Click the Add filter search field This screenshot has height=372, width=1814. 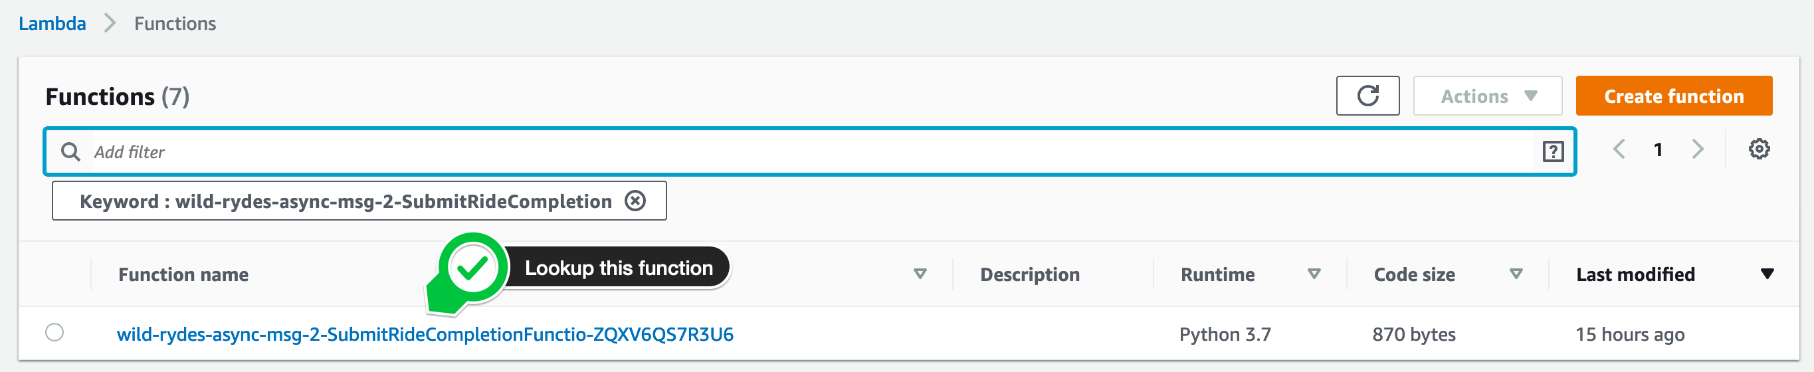pos(810,151)
